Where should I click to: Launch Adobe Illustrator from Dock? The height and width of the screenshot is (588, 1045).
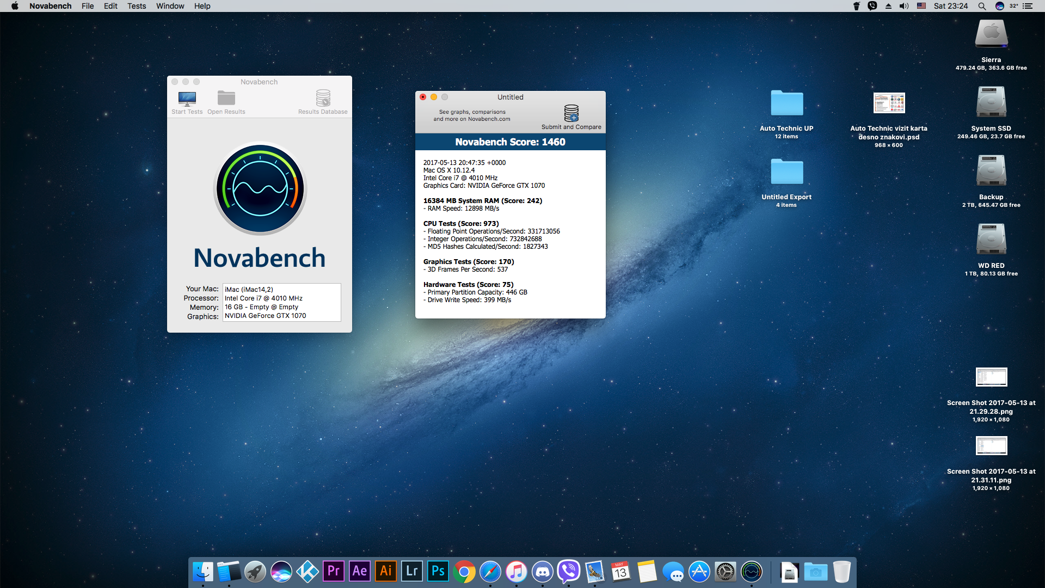pos(386,571)
